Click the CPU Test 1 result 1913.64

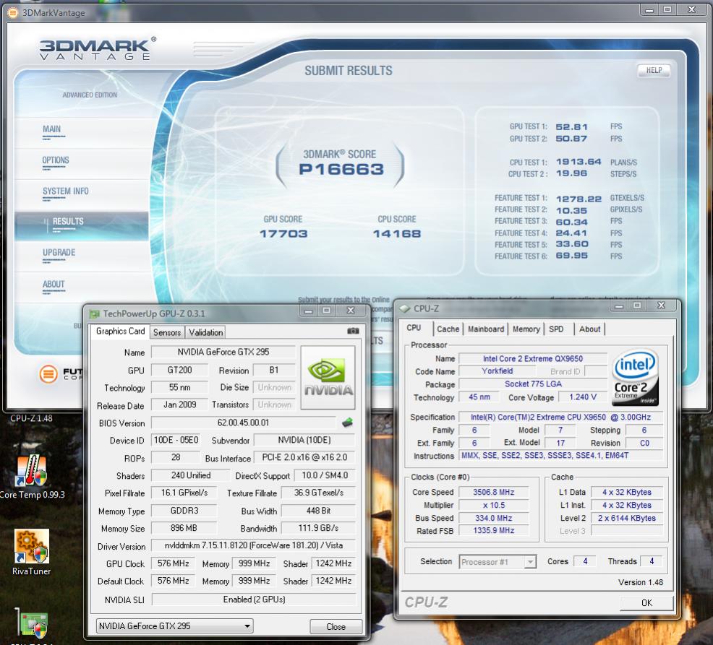click(x=578, y=163)
